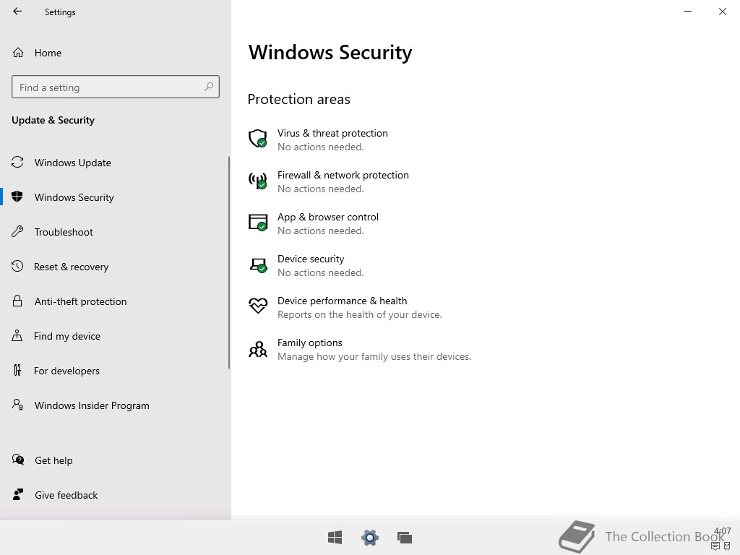The width and height of the screenshot is (740, 555).
Task: Click the Give feedback link
Action: [x=66, y=495]
